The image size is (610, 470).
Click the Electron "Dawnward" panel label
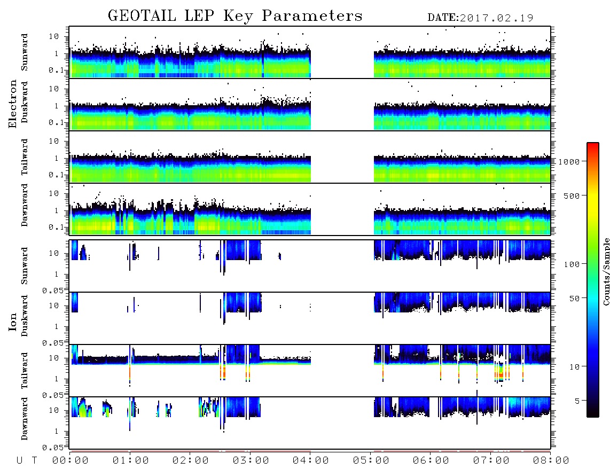pyautogui.click(x=25, y=205)
